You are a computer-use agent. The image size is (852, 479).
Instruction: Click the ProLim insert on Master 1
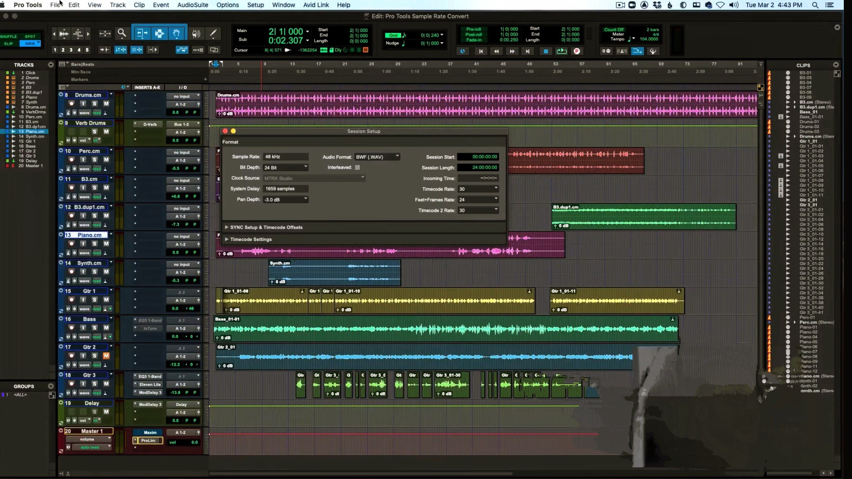[148, 440]
